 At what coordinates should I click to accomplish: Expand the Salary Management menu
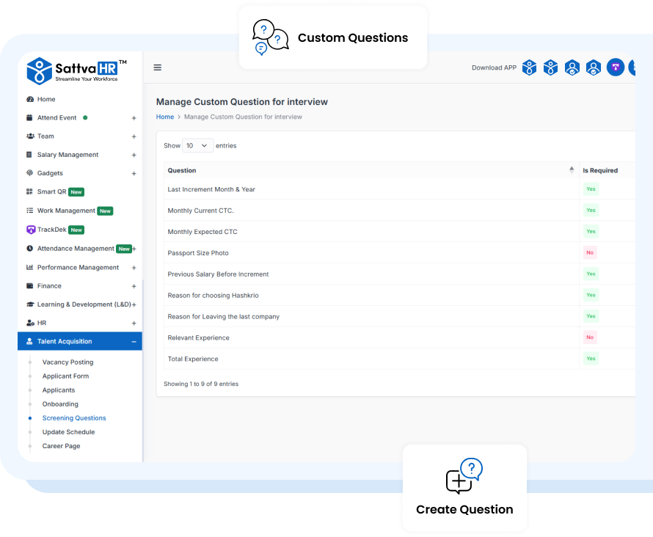[134, 155]
